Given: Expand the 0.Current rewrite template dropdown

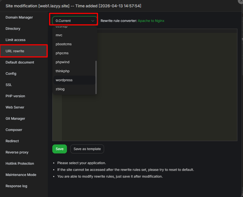Looking at the screenshot, I should click(75, 21).
